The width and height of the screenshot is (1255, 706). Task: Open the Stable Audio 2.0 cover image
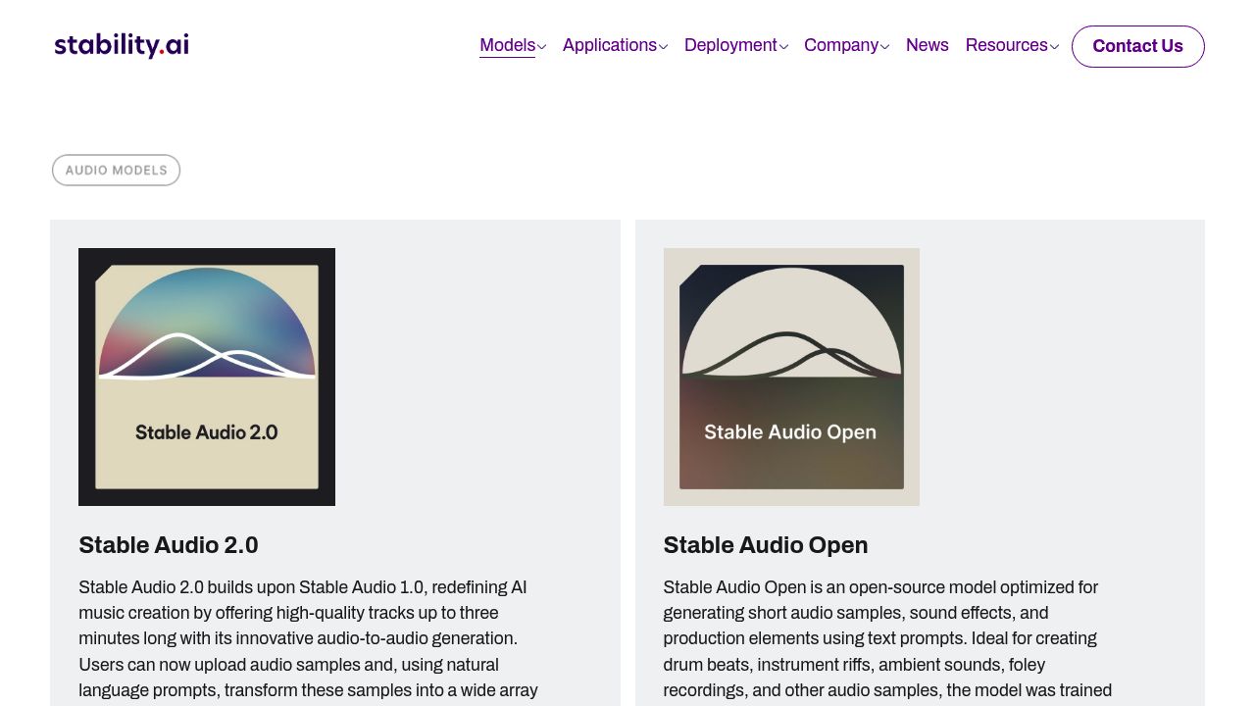(x=207, y=377)
